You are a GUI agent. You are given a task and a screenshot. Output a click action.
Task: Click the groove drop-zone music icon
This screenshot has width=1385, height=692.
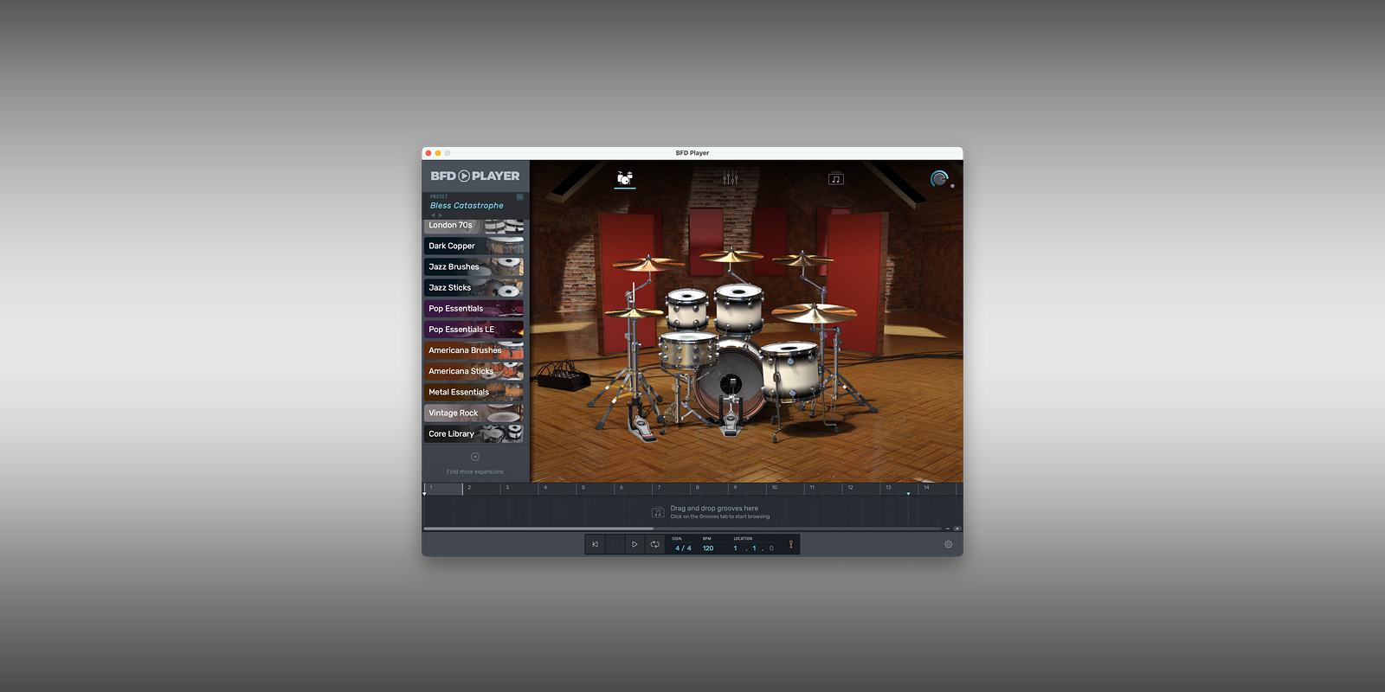pyautogui.click(x=658, y=512)
